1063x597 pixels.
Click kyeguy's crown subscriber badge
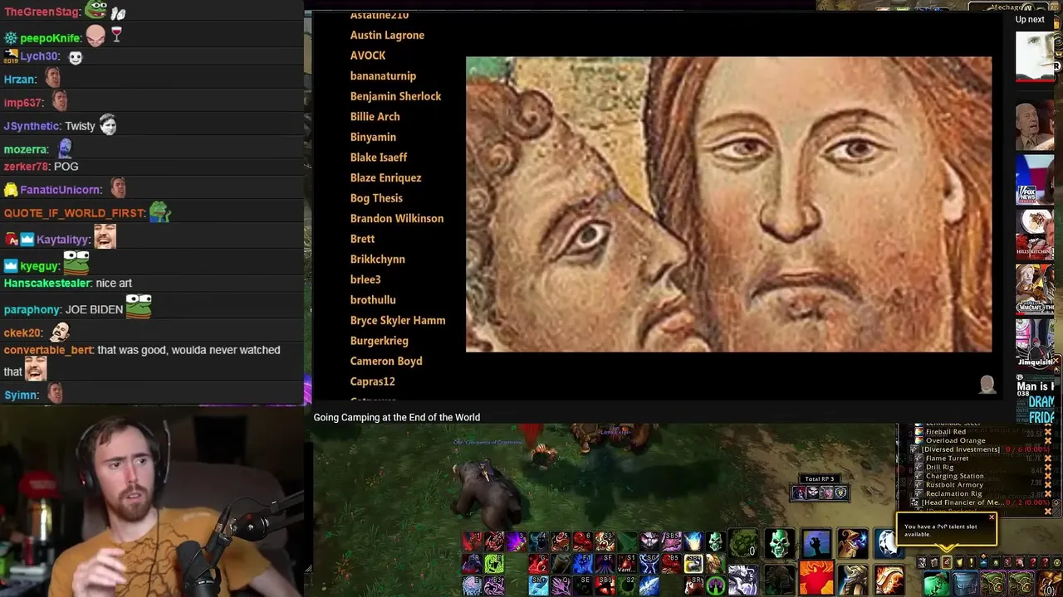click(x=11, y=265)
